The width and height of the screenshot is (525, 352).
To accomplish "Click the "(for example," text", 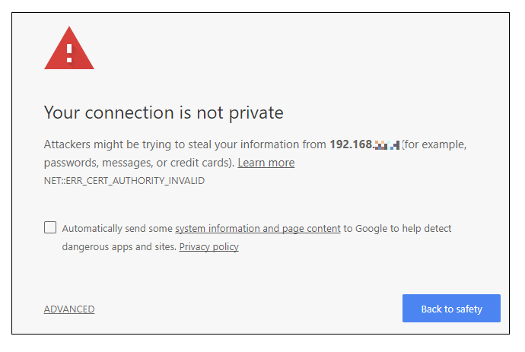I will click(x=434, y=144).
